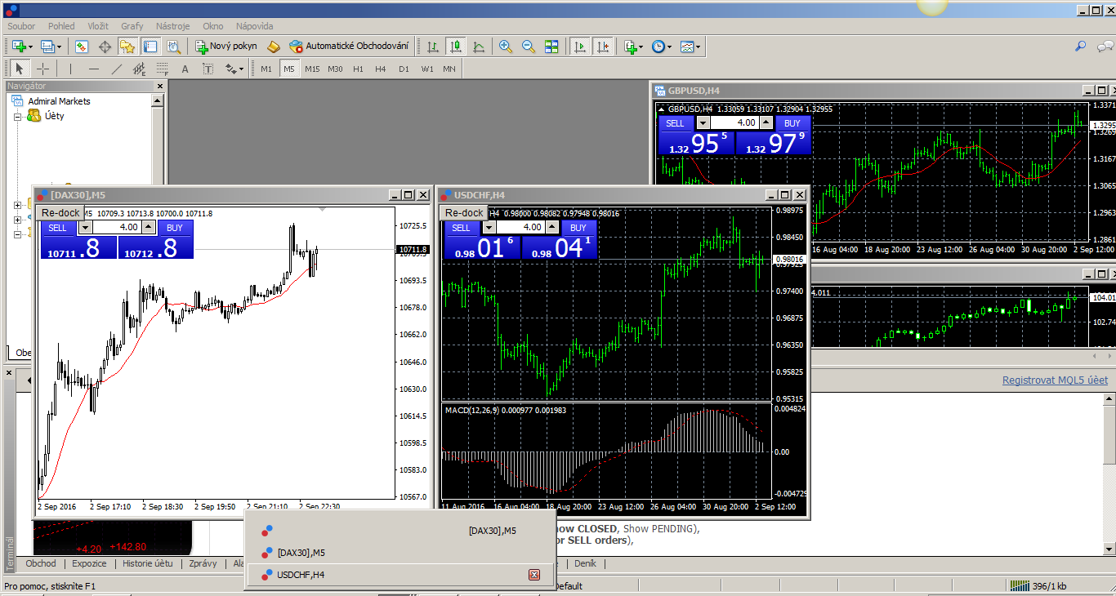The height and width of the screenshot is (596, 1116).
Task: Toggle the Navigator panel star-folder icon
Action: pos(127,47)
